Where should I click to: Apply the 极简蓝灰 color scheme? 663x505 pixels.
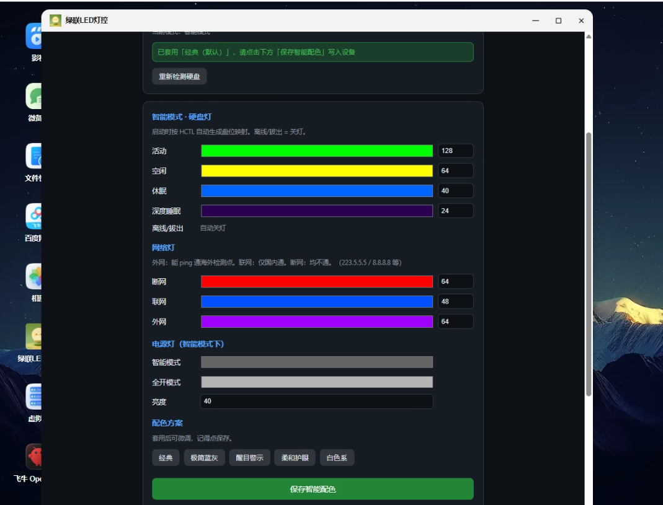pos(204,458)
